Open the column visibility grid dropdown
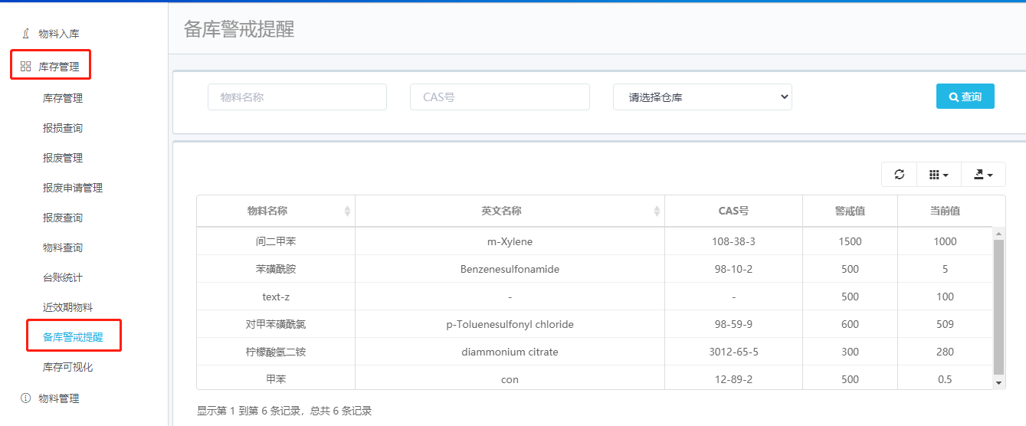The height and width of the screenshot is (426, 1026). pyautogui.click(x=939, y=175)
